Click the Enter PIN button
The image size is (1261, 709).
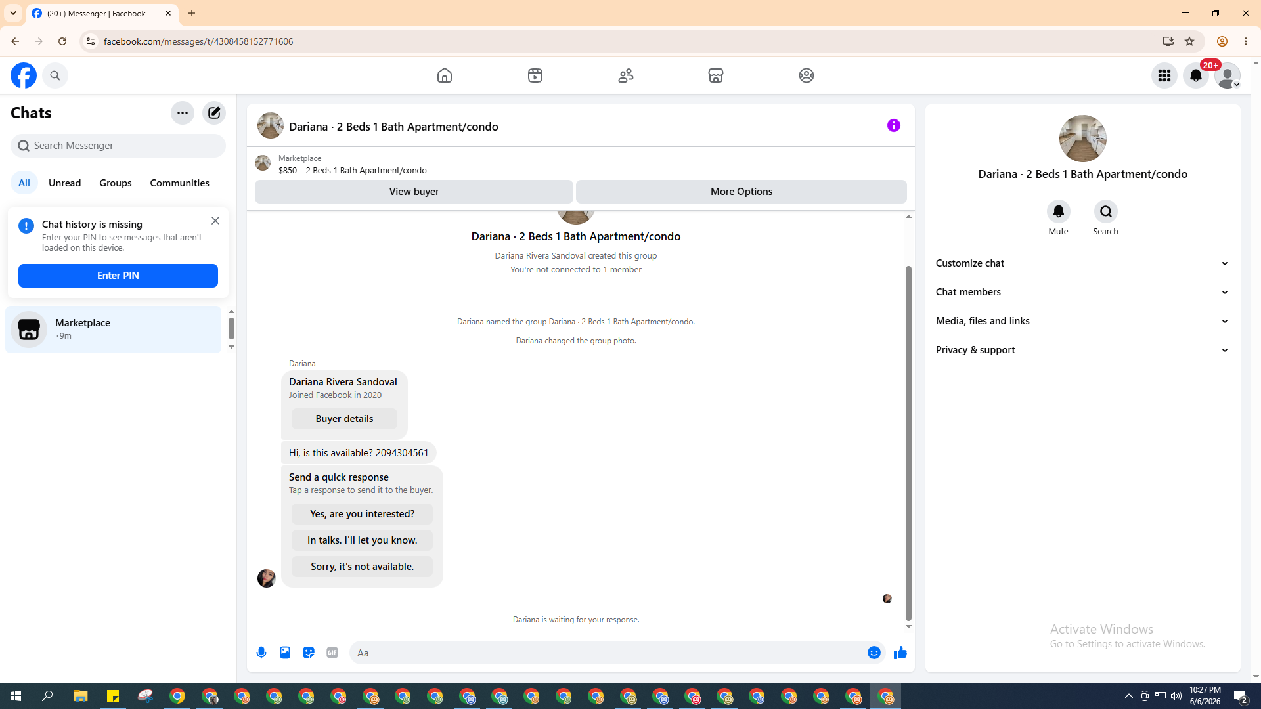(118, 276)
